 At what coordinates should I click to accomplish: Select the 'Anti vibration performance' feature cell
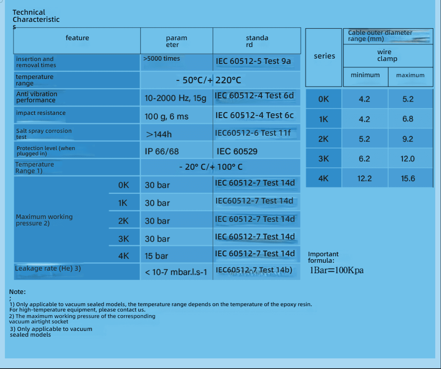tap(37, 97)
